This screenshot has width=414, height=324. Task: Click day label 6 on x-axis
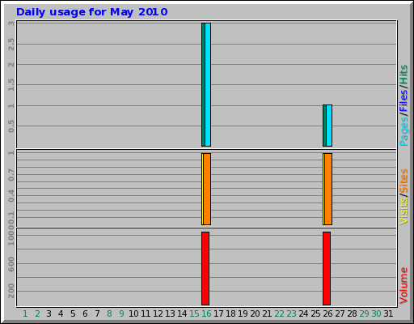pos(85,313)
